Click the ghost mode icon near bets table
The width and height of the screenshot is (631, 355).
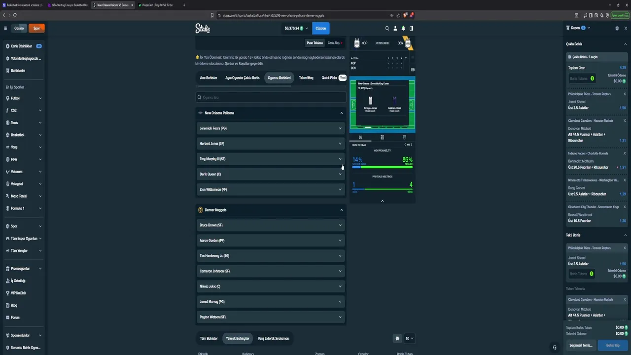[397, 338]
